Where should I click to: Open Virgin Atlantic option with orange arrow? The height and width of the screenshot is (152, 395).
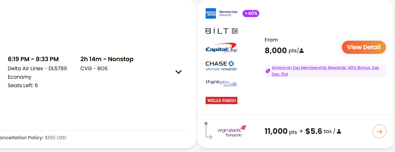[x=379, y=131]
